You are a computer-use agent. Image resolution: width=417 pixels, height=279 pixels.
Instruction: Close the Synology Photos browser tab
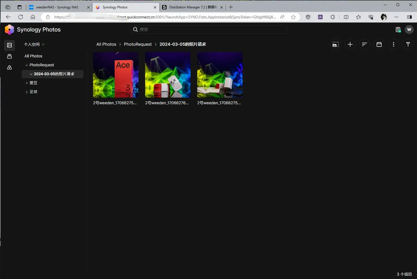pyautogui.click(x=155, y=8)
